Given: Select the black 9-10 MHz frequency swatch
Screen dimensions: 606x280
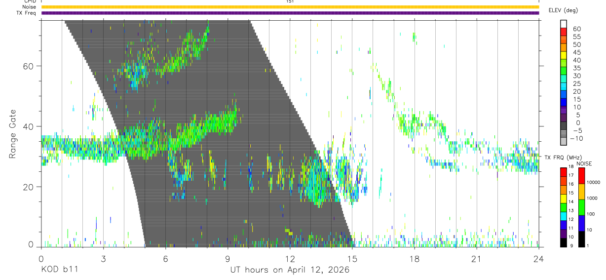Looking at the screenshot, I should [564, 242].
